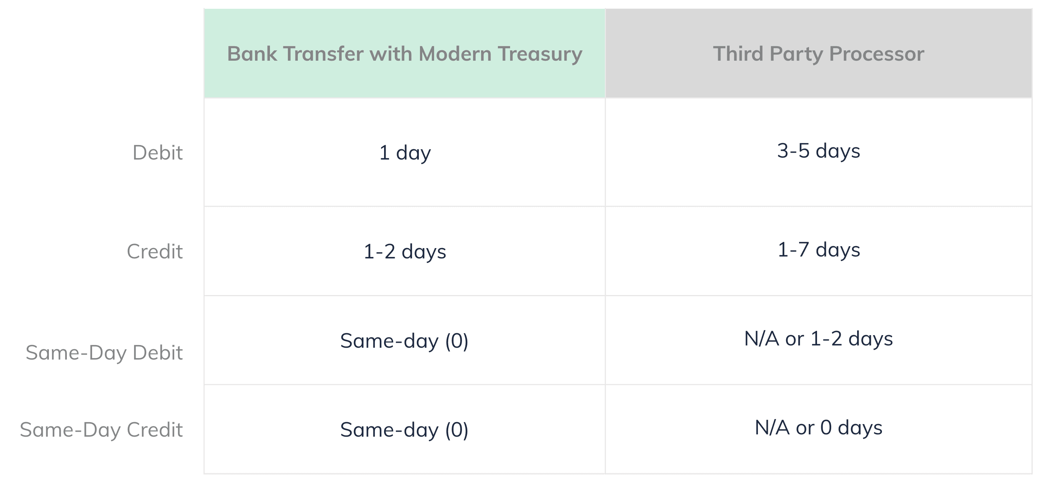Click the "Bank Transfer with Modern Treasury" header
The height and width of the screenshot is (484, 1040).
tap(405, 54)
